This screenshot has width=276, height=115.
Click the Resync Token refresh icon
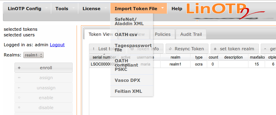[x=170, y=49]
